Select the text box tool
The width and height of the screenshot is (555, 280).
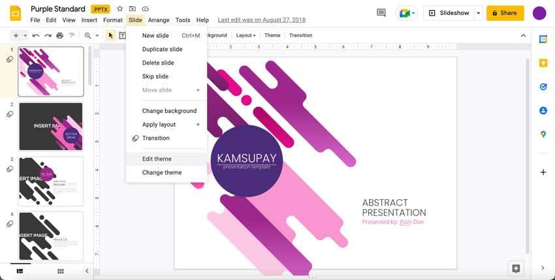(122, 35)
